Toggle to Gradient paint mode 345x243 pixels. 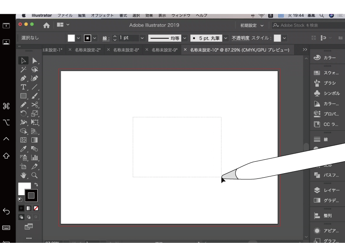29,208
